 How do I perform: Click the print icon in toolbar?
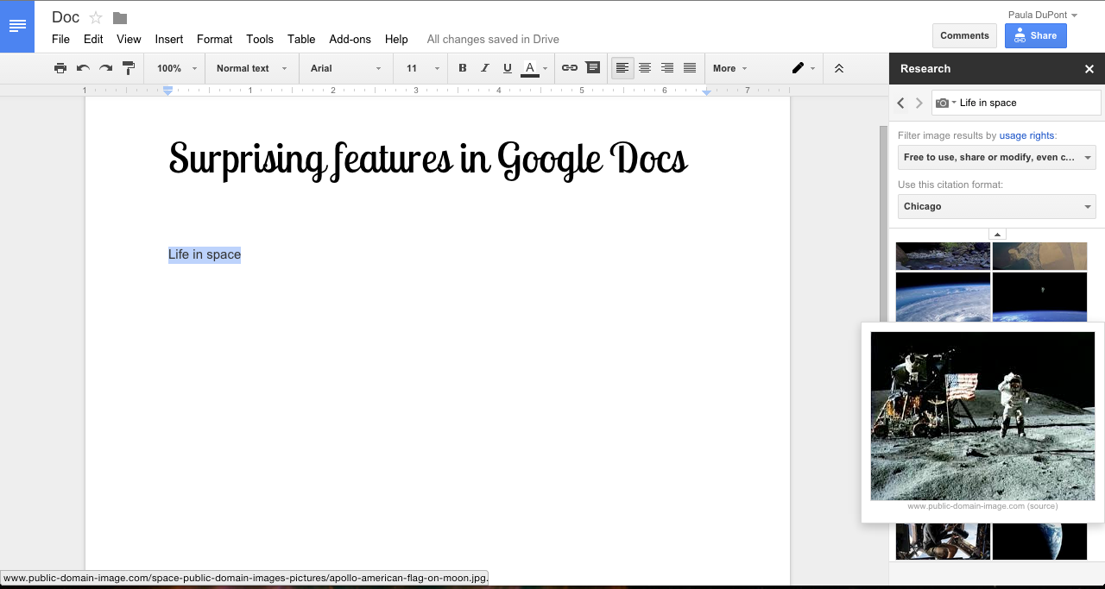click(60, 68)
